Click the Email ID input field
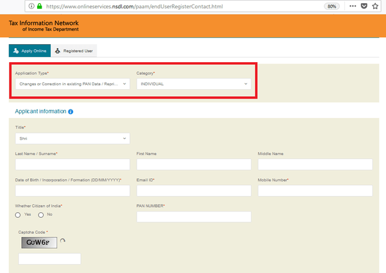Viewport: 386px width, 273px height. tap(194, 190)
